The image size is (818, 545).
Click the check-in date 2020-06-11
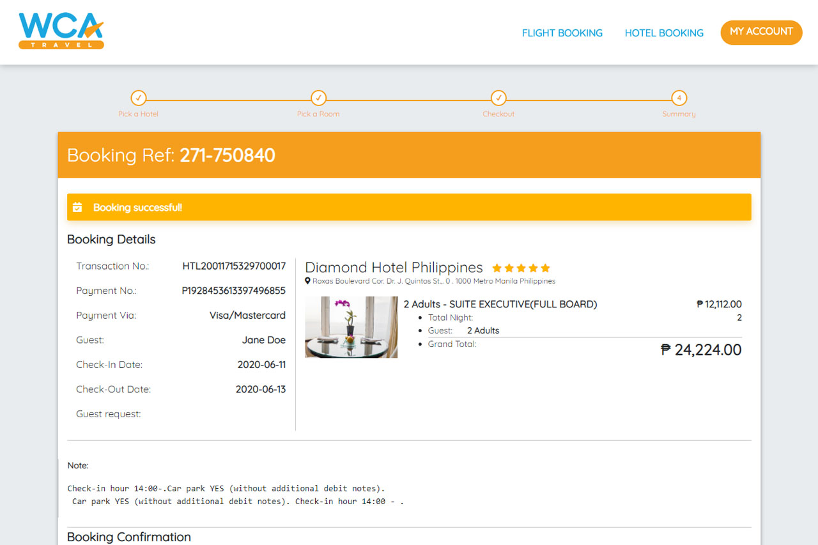click(x=261, y=365)
